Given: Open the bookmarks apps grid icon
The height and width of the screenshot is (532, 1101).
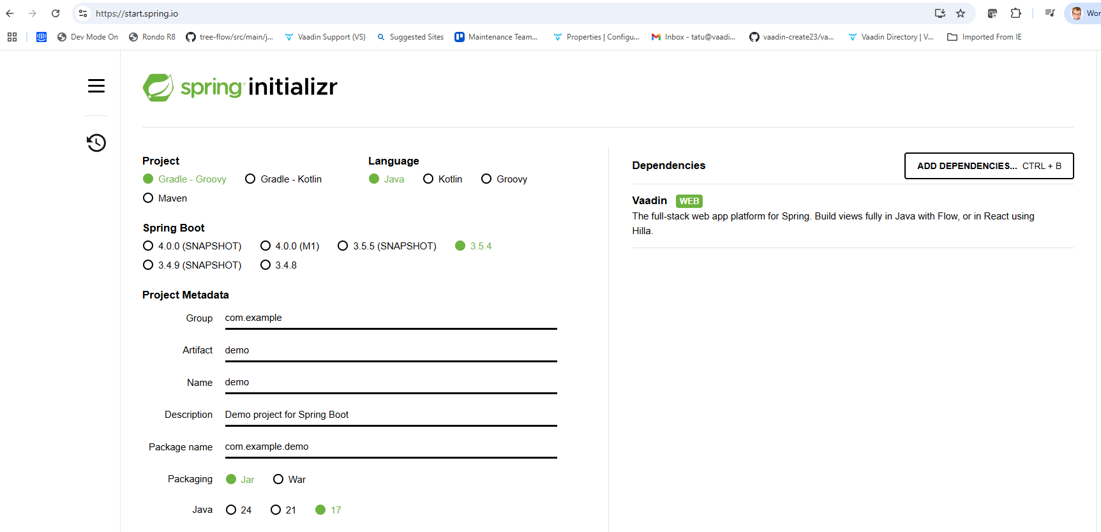Looking at the screenshot, I should coord(12,37).
